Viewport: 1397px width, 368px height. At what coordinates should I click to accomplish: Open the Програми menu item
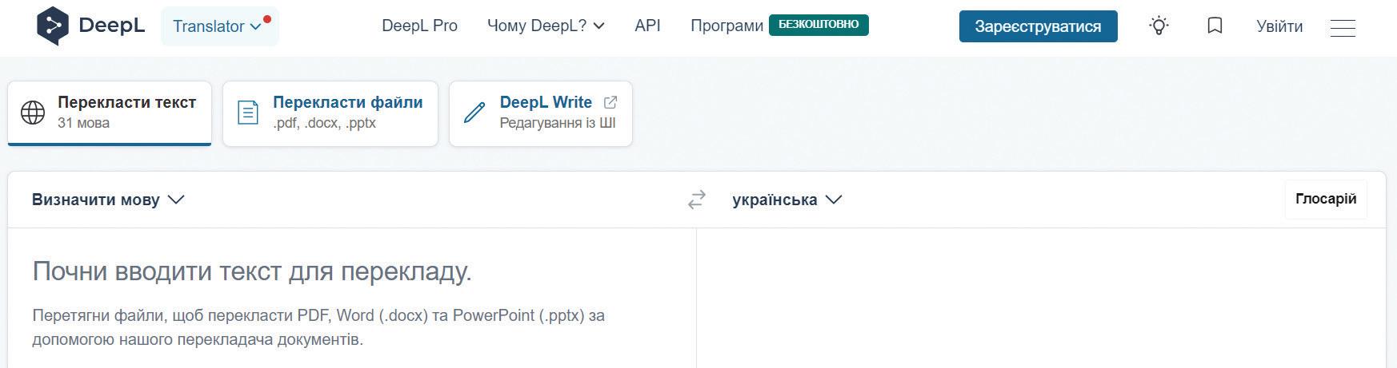point(727,26)
